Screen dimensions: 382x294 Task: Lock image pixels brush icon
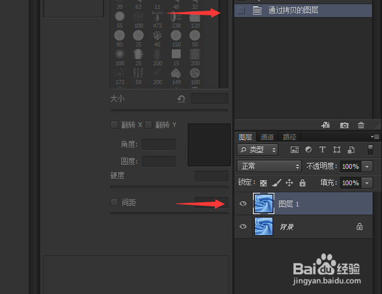pyautogui.click(x=276, y=182)
